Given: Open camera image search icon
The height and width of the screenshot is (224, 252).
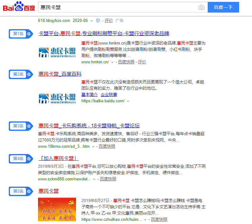Looking at the screenshot, I should coord(201,7).
